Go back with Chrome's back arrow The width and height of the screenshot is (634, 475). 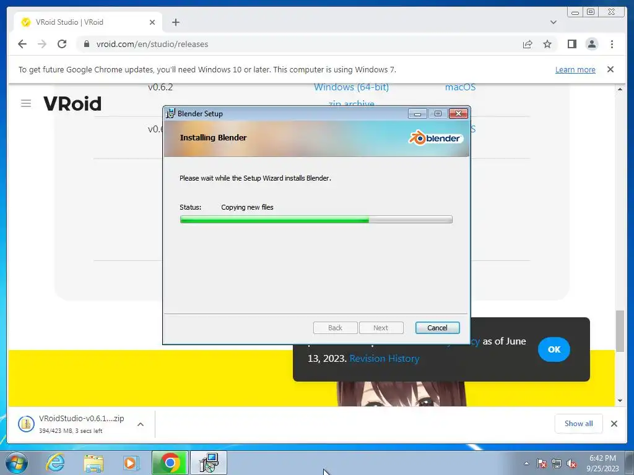pyautogui.click(x=22, y=44)
